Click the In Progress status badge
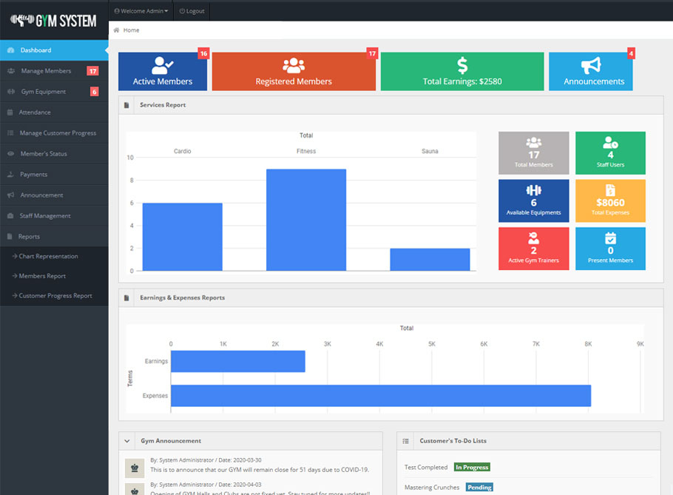 pos(472,468)
